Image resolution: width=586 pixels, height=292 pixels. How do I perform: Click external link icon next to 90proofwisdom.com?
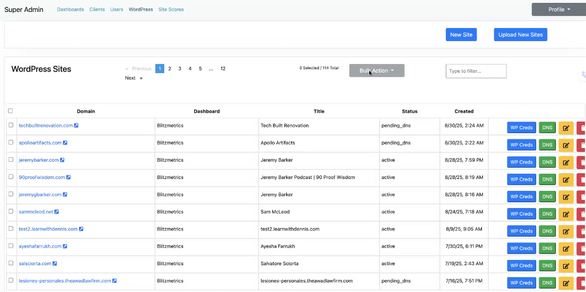click(x=69, y=177)
